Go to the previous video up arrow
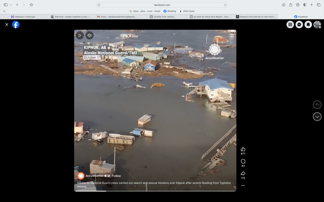This screenshot has width=324, height=202. point(317,105)
